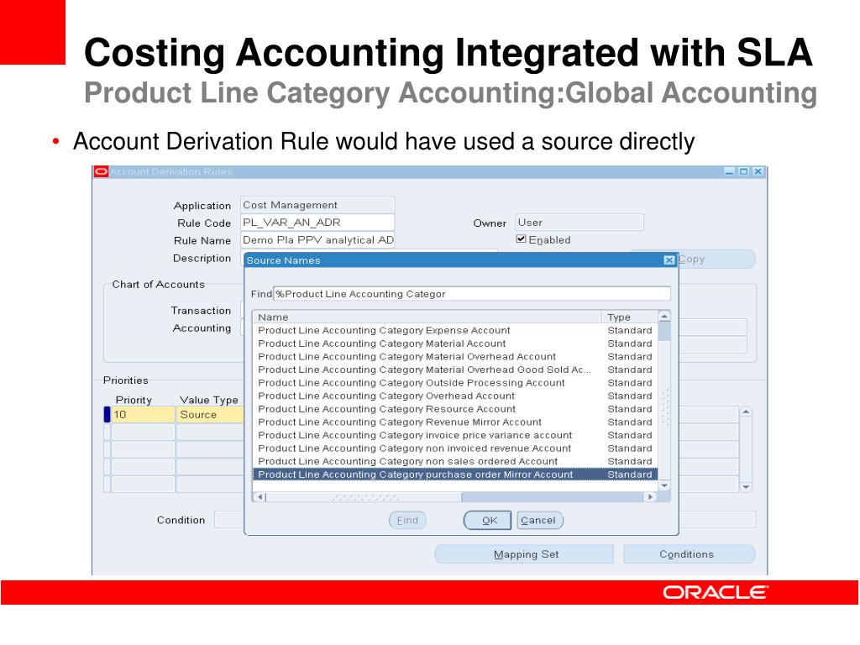Open the Mapping Set button
860x645 pixels.
[524, 554]
